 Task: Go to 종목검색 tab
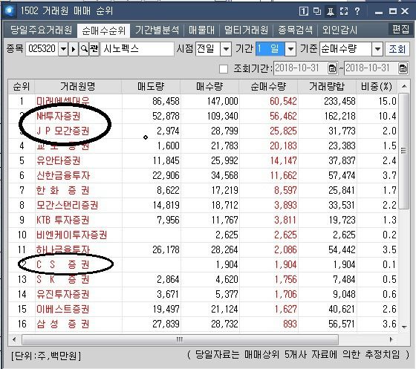(x=295, y=30)
